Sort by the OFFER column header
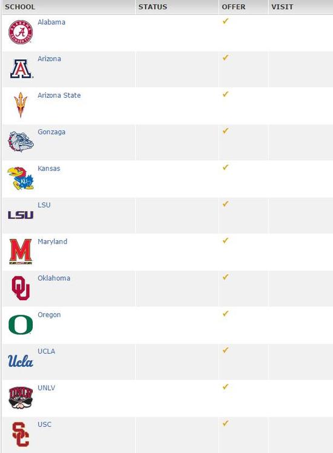 [234, 7]
